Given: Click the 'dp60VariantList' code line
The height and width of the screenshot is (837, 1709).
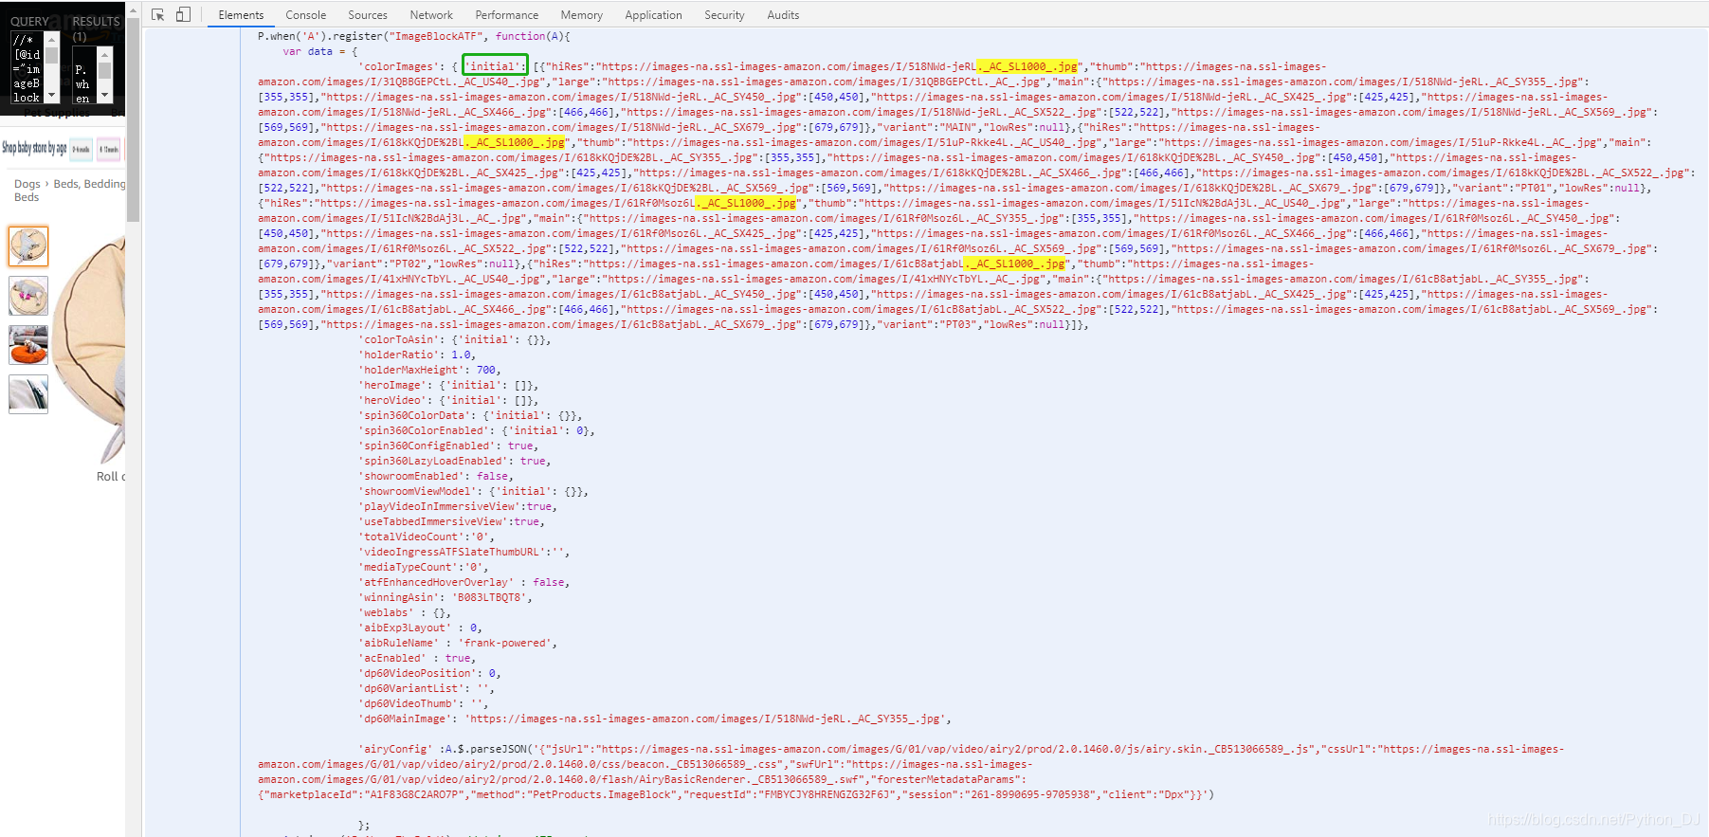Looking at the screenshot, I should [x=427, y=688].
